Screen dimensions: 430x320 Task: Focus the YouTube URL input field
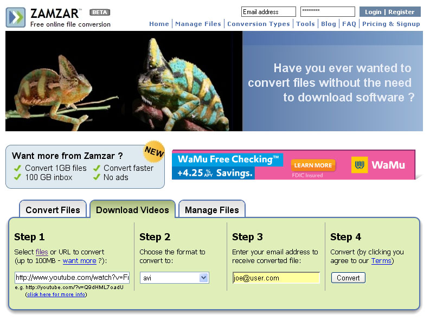click(72, 278)
